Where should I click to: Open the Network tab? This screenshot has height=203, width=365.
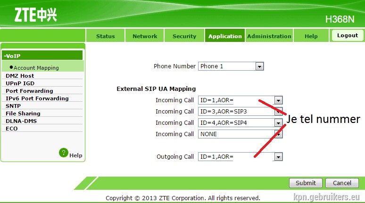click(145, 36)
